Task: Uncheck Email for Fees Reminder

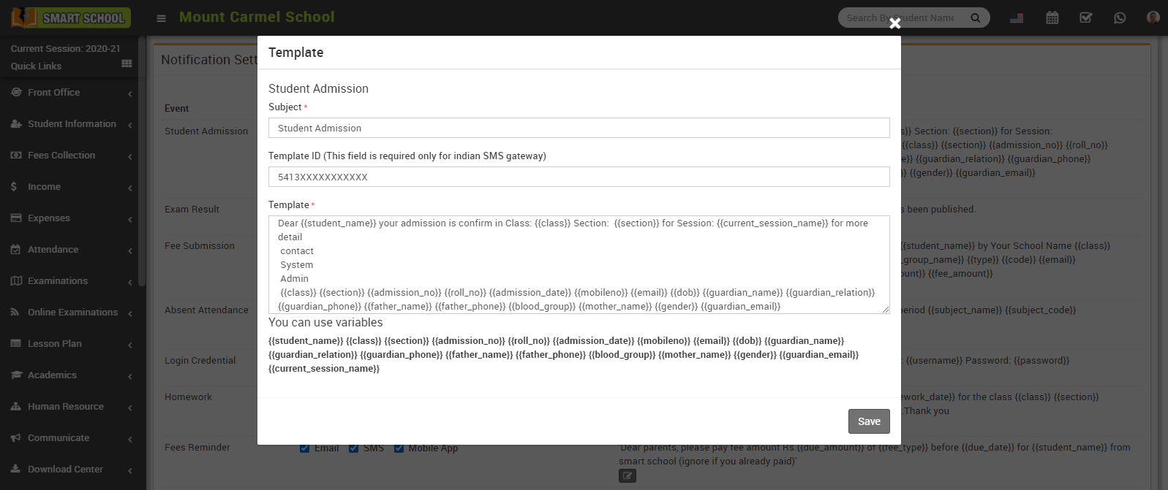Action: tap(304, 448)
